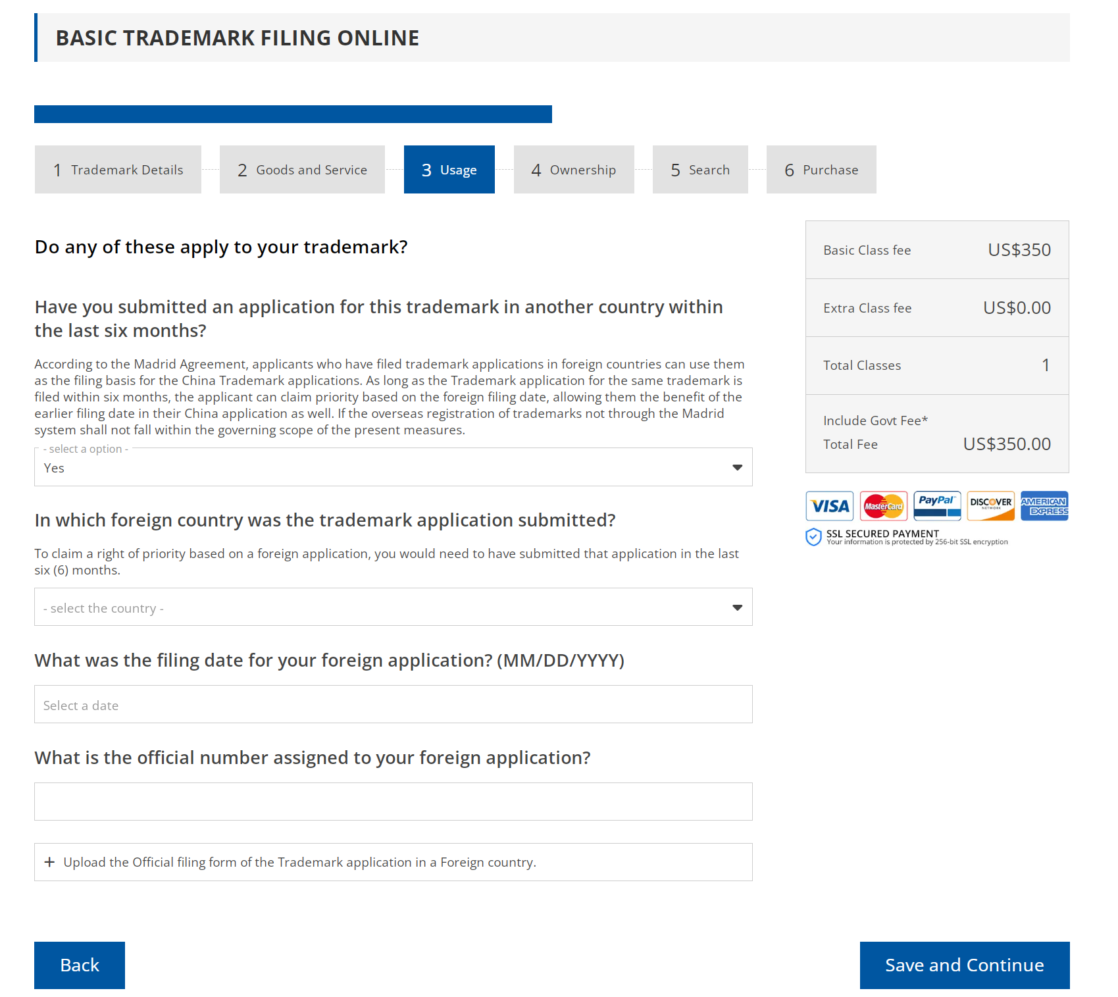The image size is (1118, 997).
Task: Click the Discover card icon
Action: click(990, 505)
